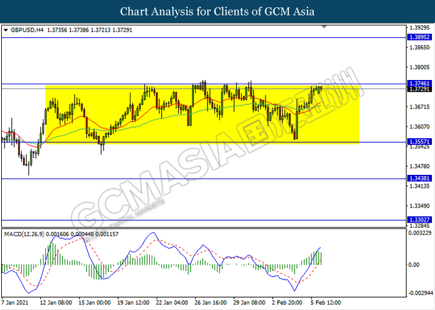Click the 26 Jan 16:00 time label
435x310 pixels.
tap(211, 303)
